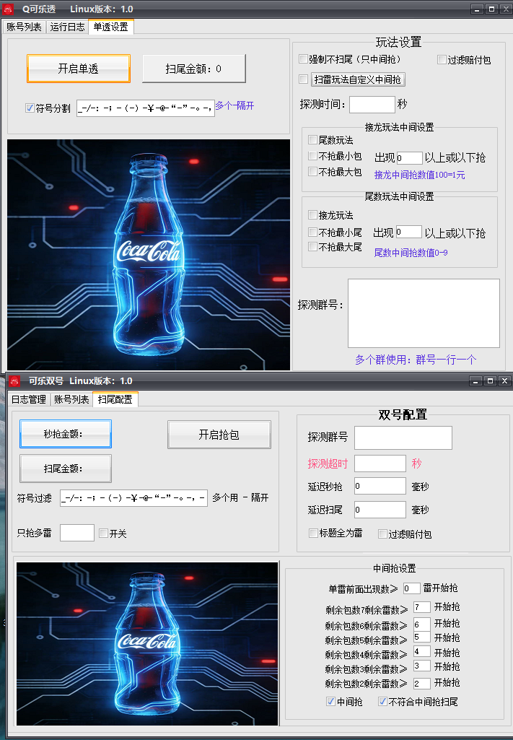This screenshot has width=513, height=740.
Task: Open 日志管理 tab in 可乐双号
Action: point(29,399)
